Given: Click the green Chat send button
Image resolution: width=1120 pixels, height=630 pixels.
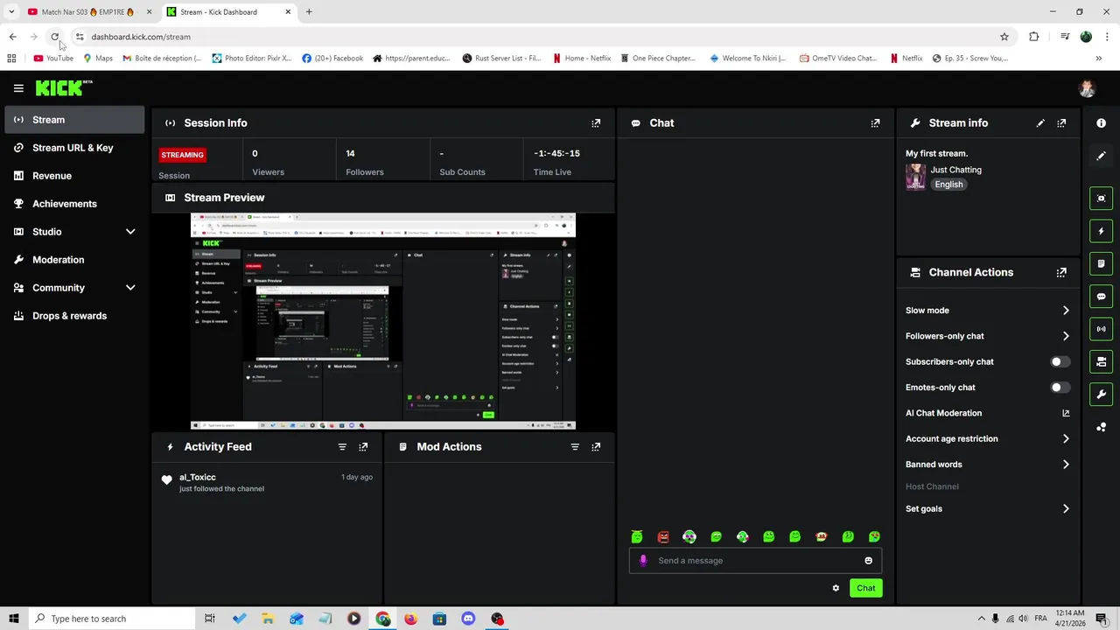Looking at the screenshot, I should point(865,588).
